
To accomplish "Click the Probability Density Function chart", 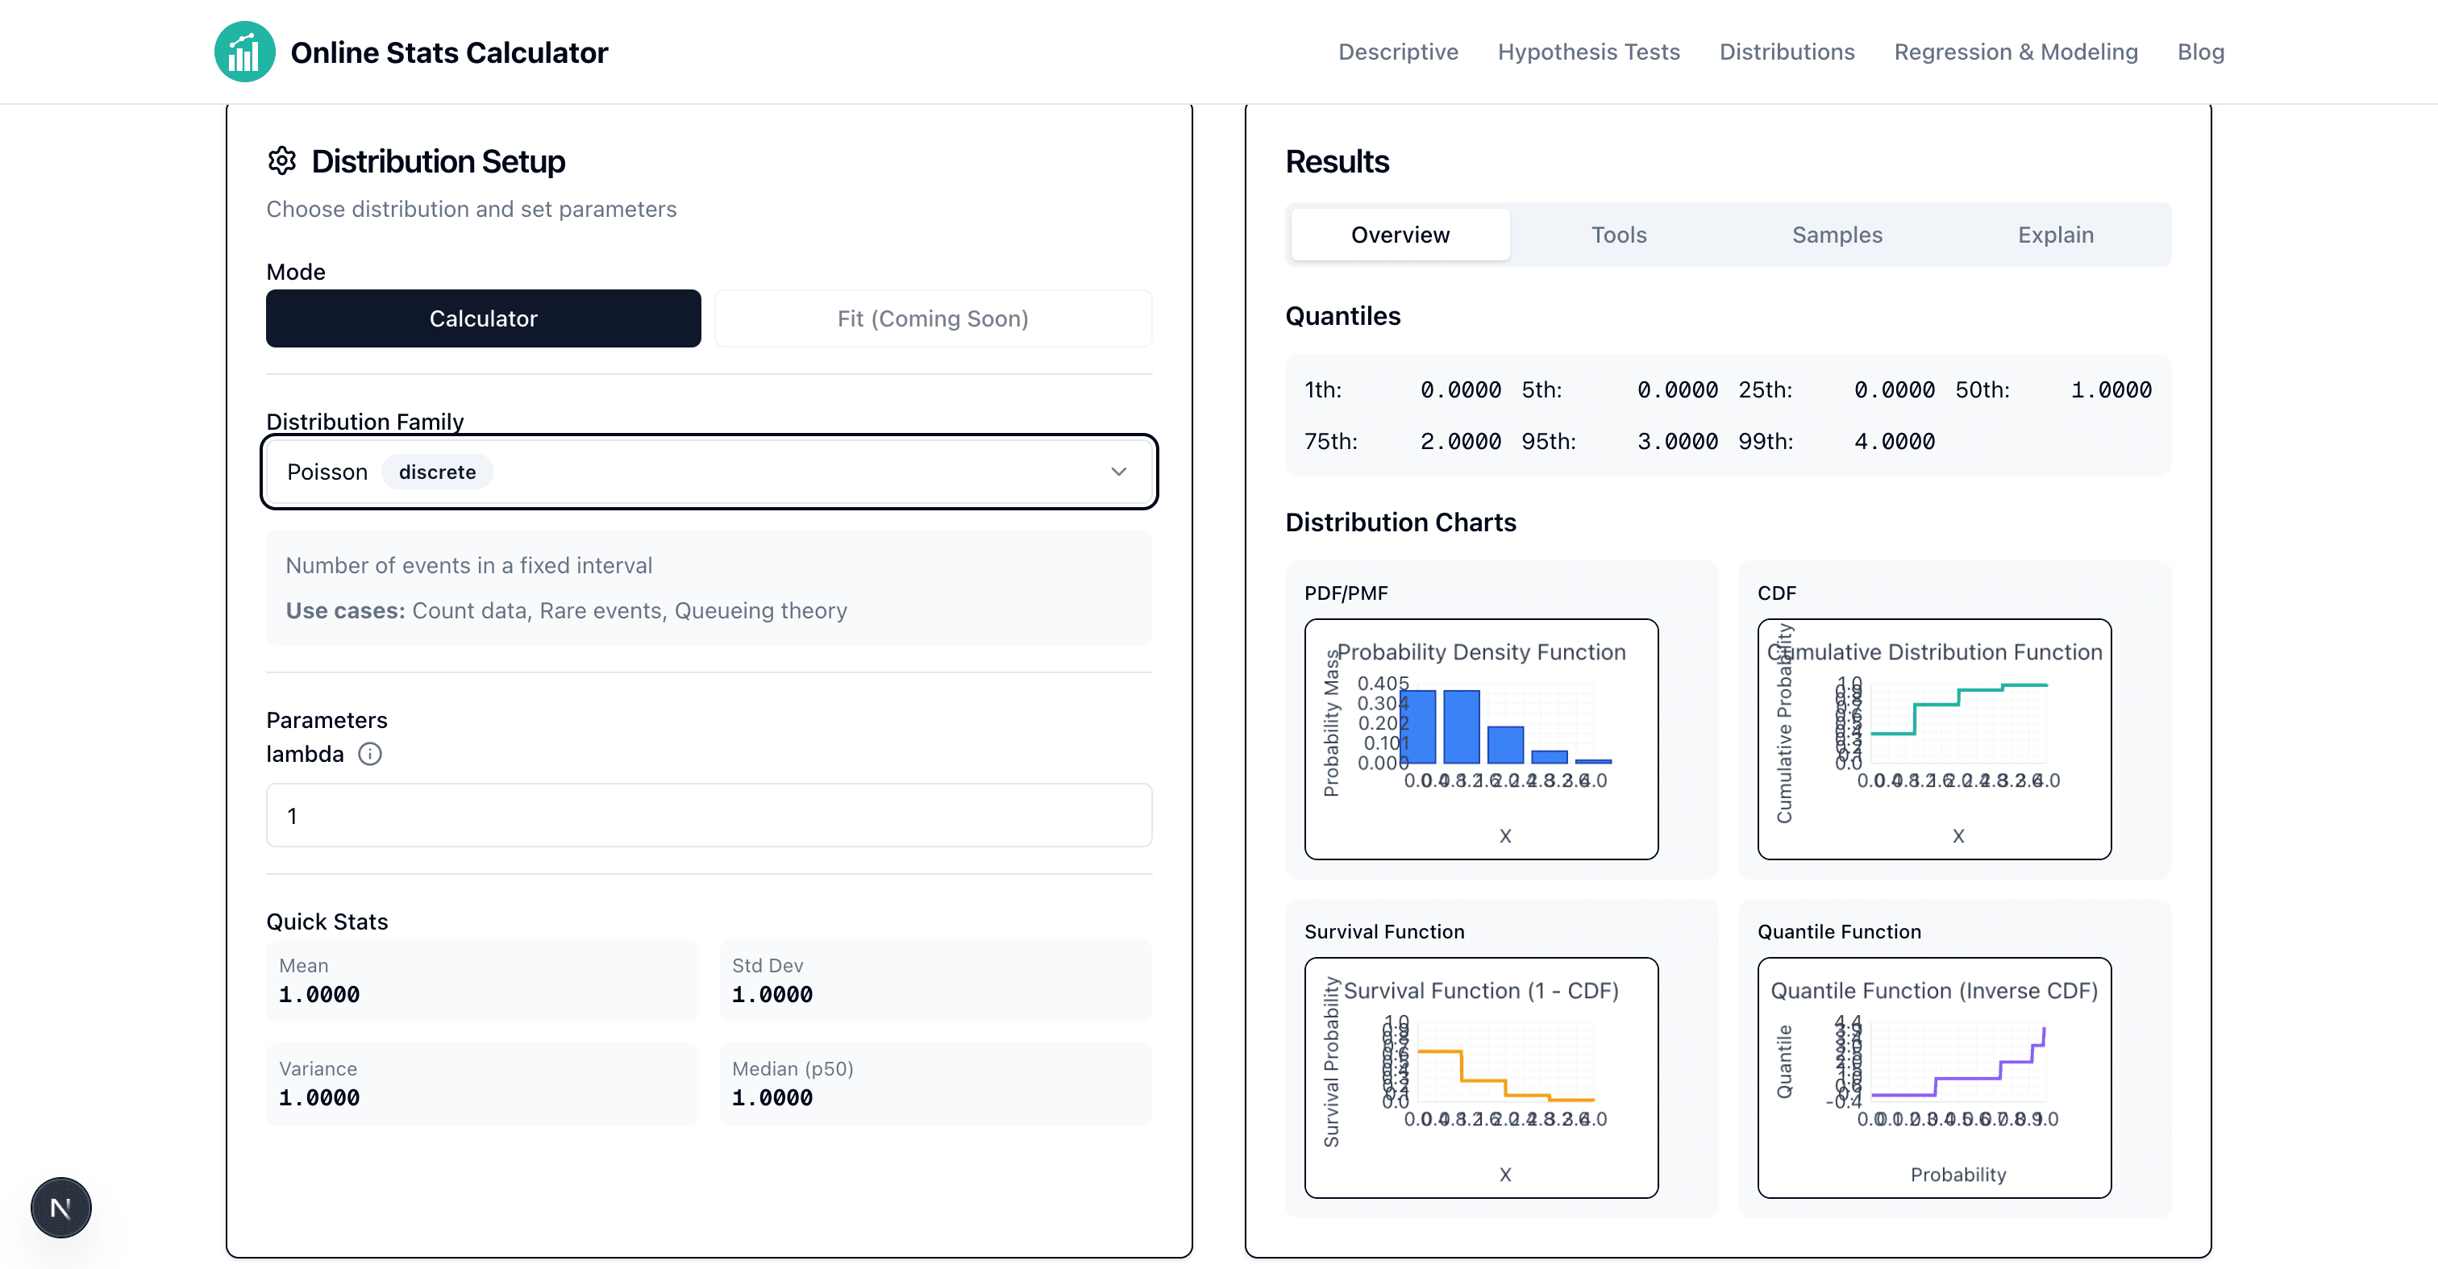I will point(1480,739).
